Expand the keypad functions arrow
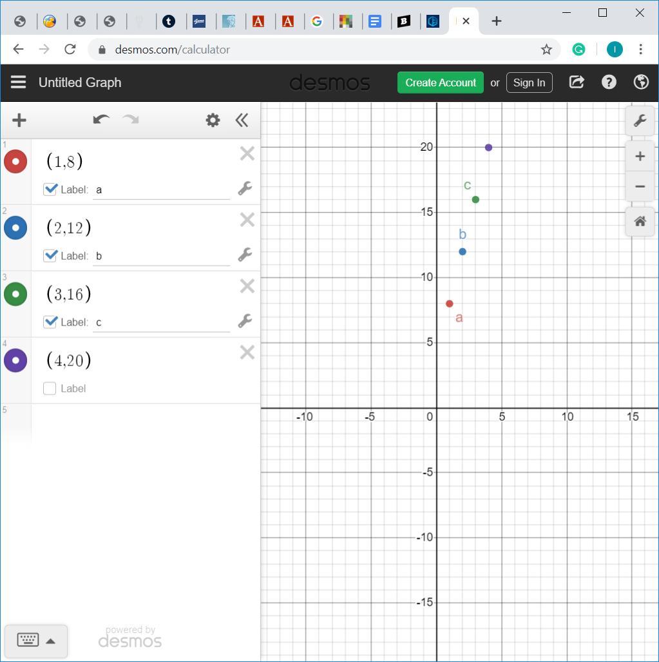Image resolution: width=659 pixels, height=662 pixels. coord(51,641)
